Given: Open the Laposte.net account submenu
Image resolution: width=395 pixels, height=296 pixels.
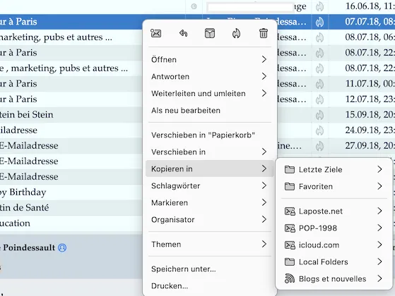Looking at the screenshot, I should (x=334, y=211).
